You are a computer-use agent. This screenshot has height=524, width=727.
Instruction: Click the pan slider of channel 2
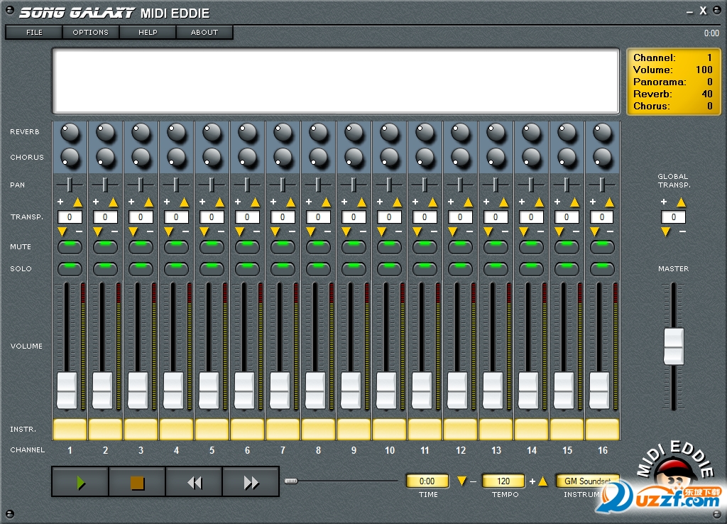click(x=105, y=185)
